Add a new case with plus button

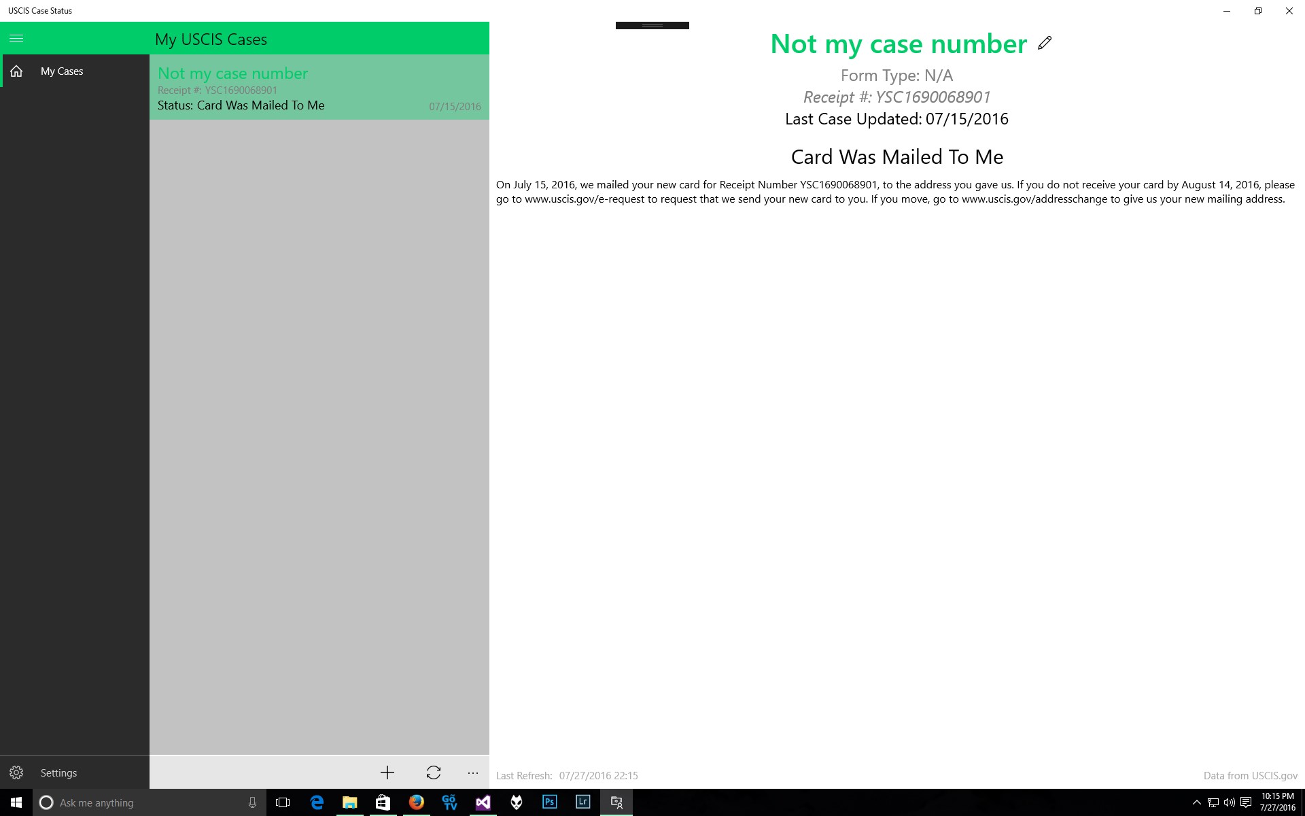[x=387, y=772]
